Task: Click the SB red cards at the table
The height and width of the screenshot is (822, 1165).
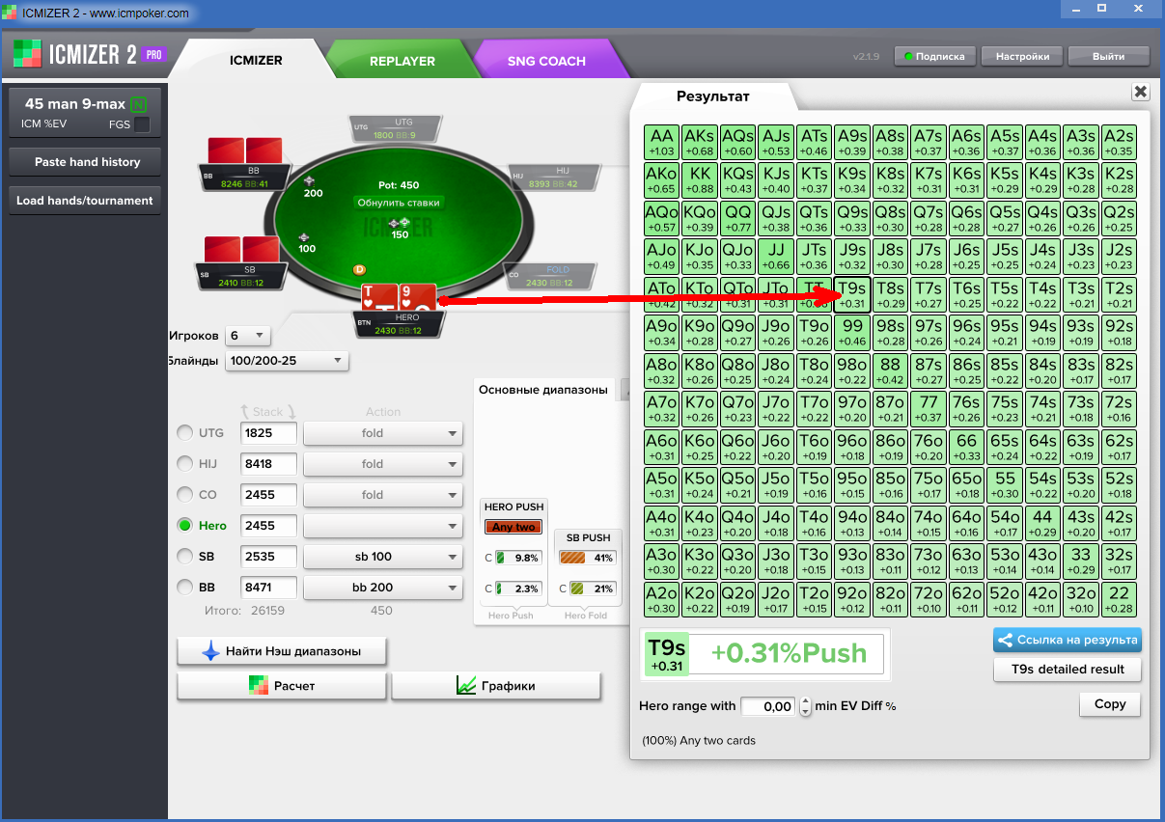Action: point(241,250)
